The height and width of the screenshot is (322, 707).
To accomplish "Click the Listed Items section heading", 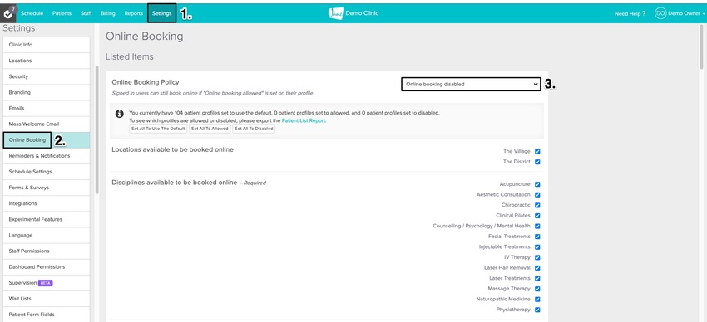I will [x=130, y=57].
